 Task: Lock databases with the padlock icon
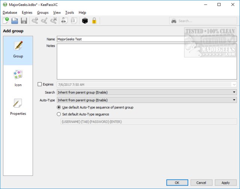point(94,21)
